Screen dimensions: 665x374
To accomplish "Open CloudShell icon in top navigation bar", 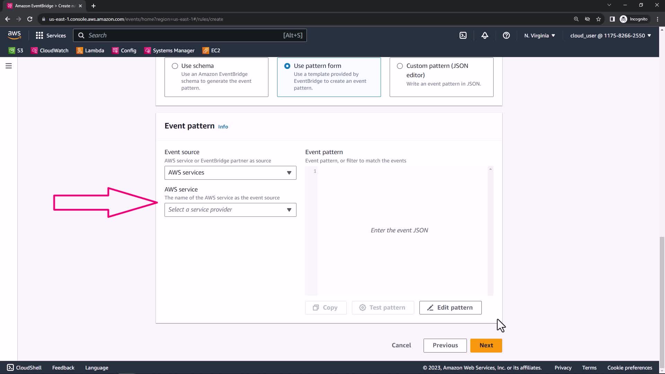I will [x=463, y=35].
